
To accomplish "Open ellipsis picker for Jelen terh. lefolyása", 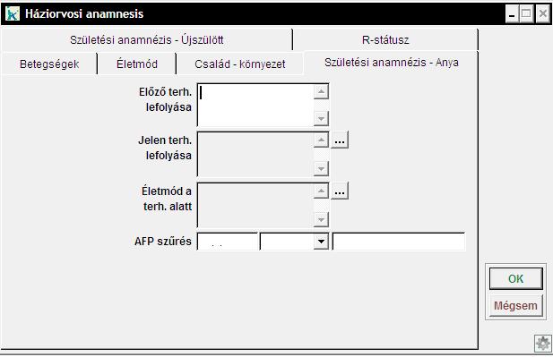I will [340, 140].
